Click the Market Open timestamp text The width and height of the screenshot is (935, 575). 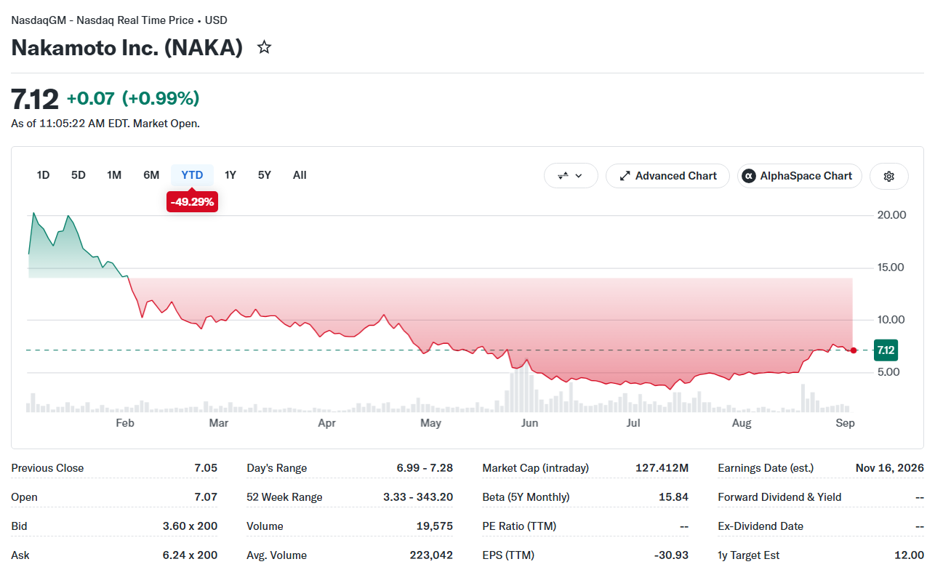(x=105, y=124)
